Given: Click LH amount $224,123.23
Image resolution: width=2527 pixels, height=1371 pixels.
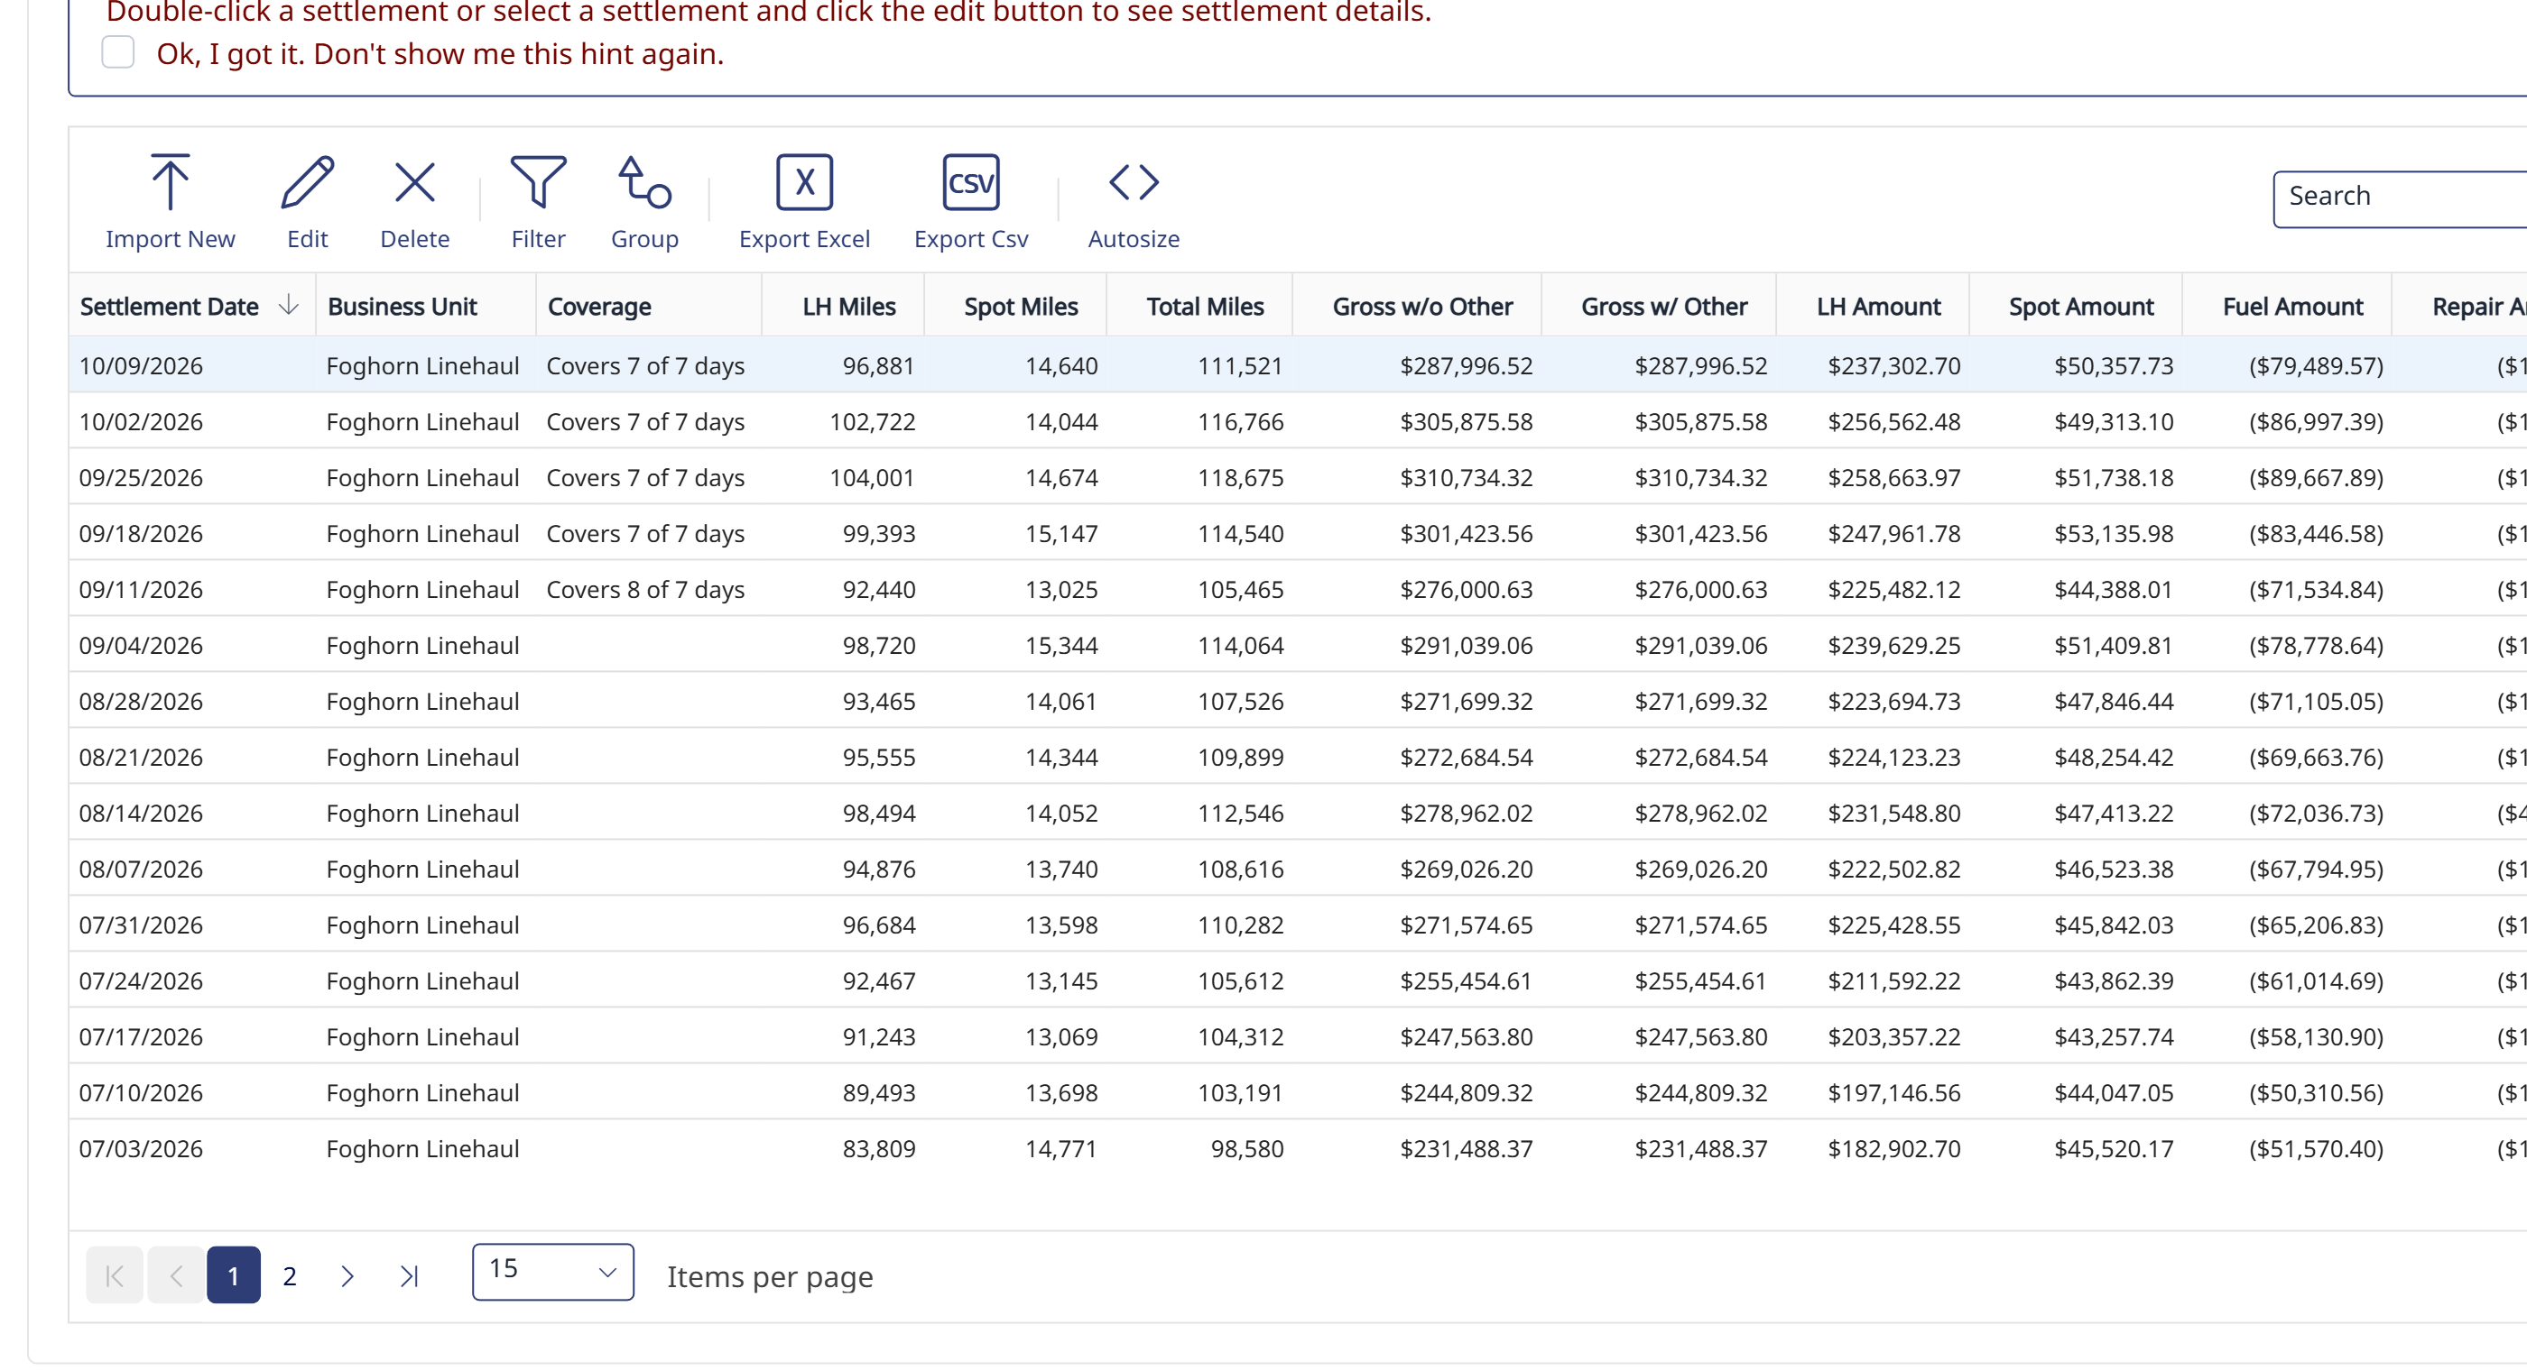Looking at the screenshot, I should point(1893,757).
